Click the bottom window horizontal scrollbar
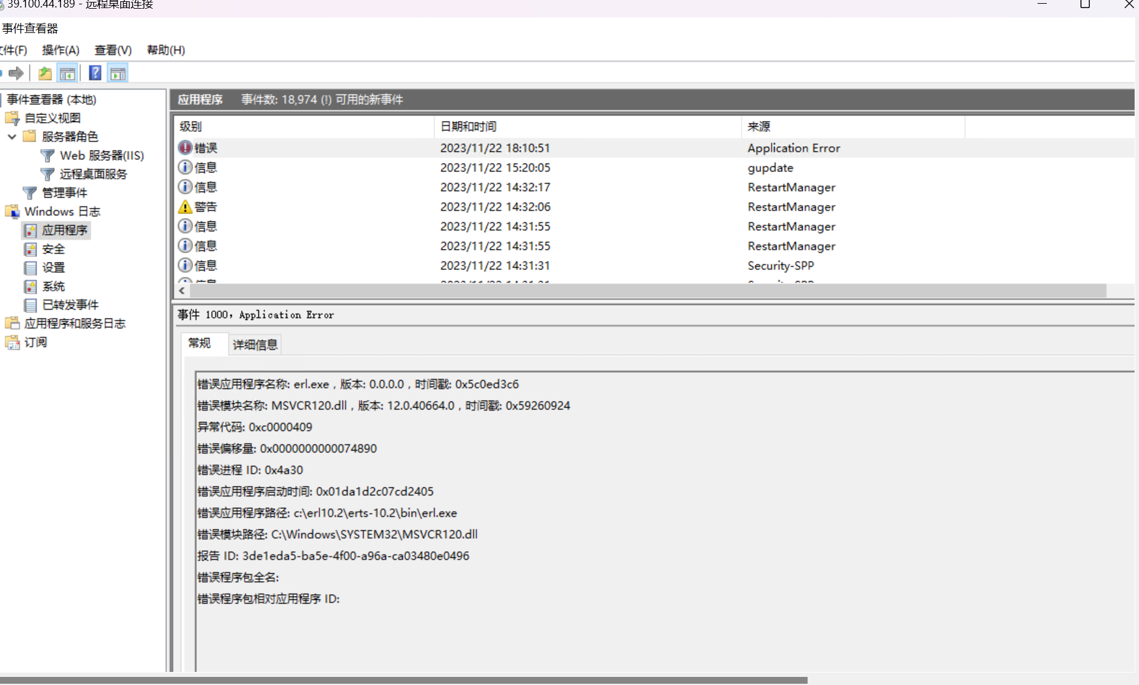 pyautogui.click(x=404, y=680)
